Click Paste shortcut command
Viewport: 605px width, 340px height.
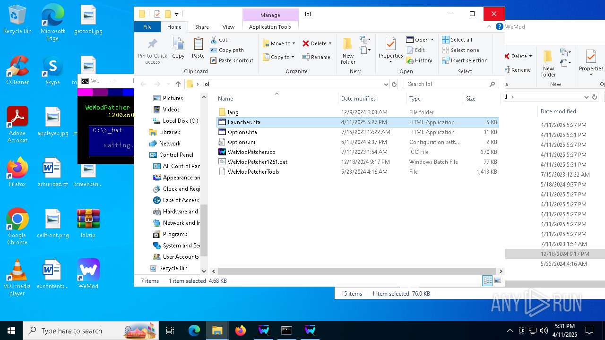pos(232,60)
